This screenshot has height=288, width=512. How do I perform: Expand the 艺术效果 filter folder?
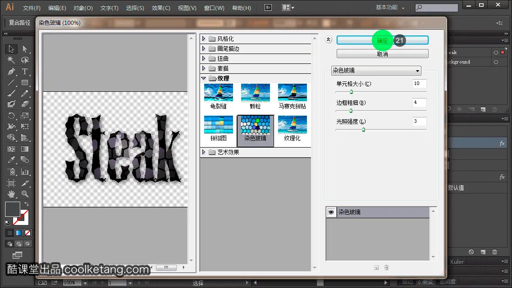204,152
